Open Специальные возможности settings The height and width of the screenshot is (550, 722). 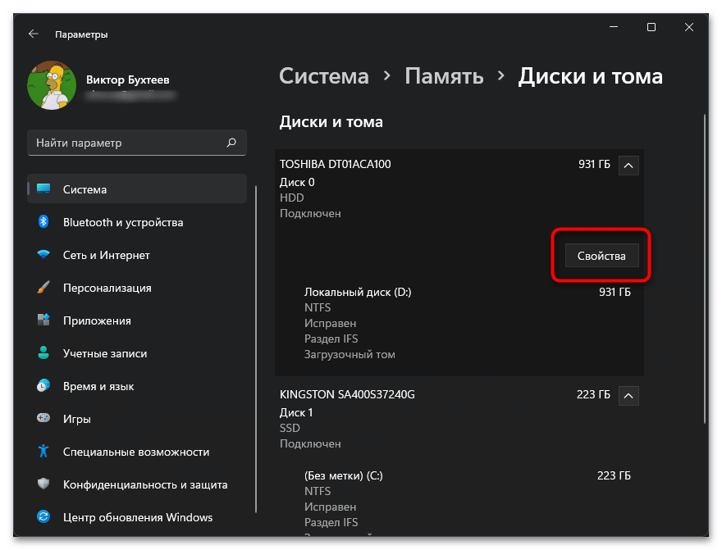pyautogui.click(x=135, y=452)
